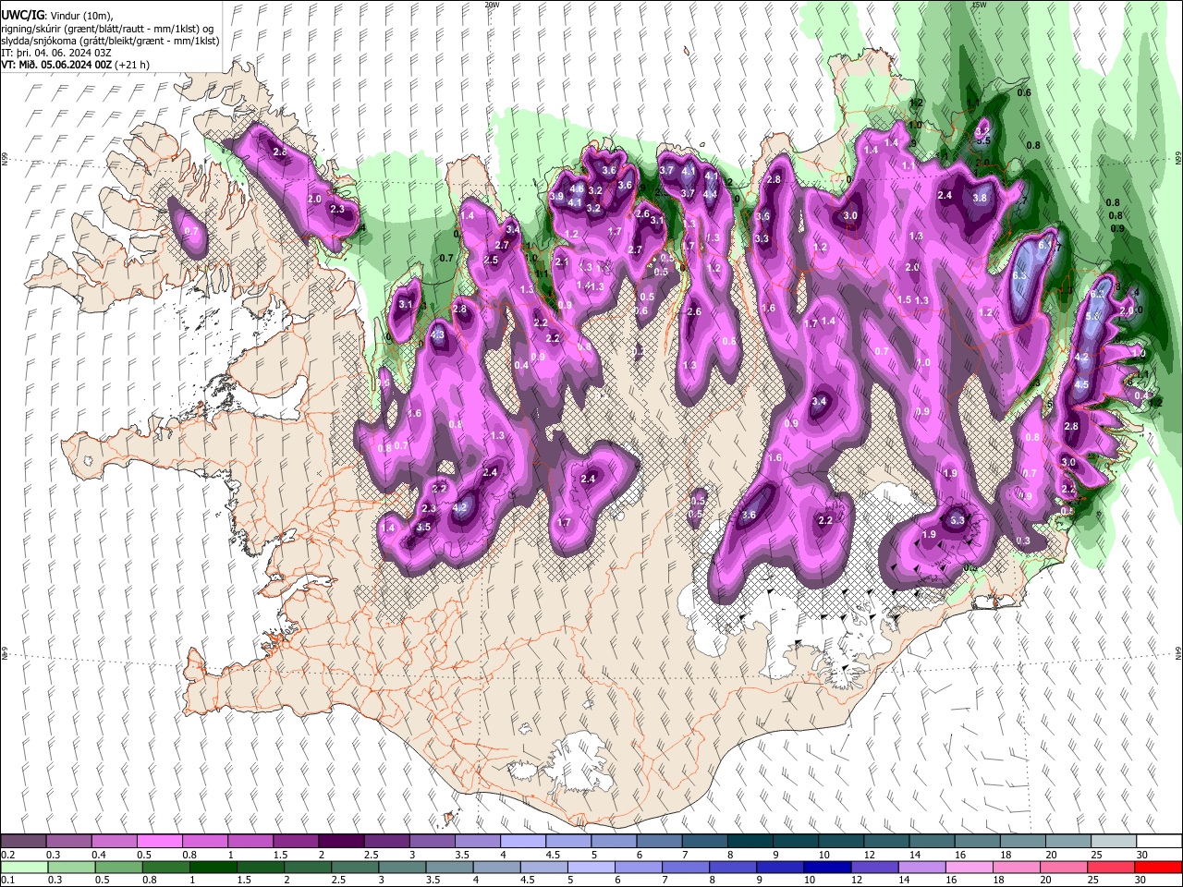Click the crimson 25 swatch in the lower legend
The height and width of the screenshot is (887, 1183).
point(1110,867)
